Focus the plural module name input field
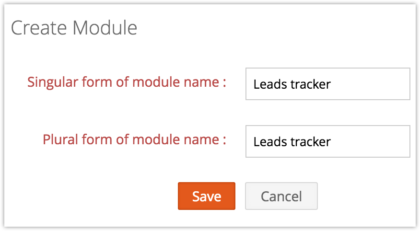The height and width of the screenshot is (231, 420). pos(327,141)
